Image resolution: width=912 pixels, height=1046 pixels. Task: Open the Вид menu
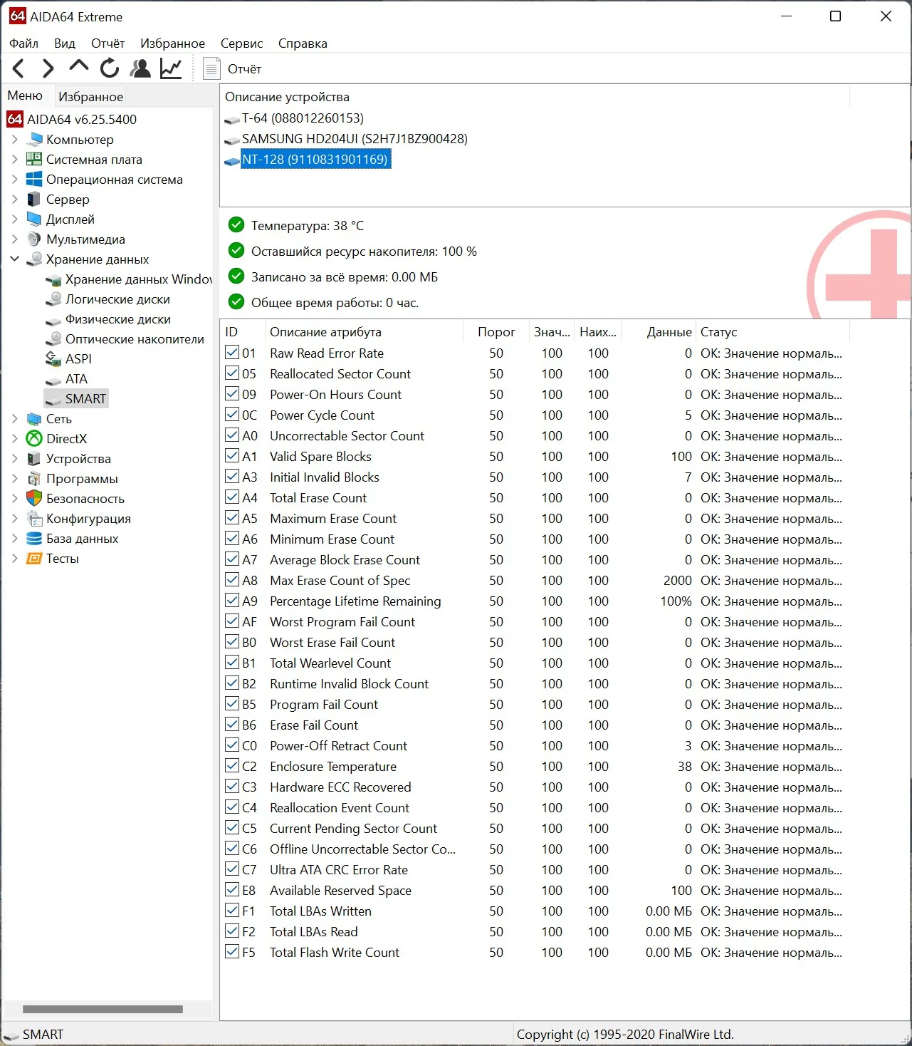click(65, 43)
